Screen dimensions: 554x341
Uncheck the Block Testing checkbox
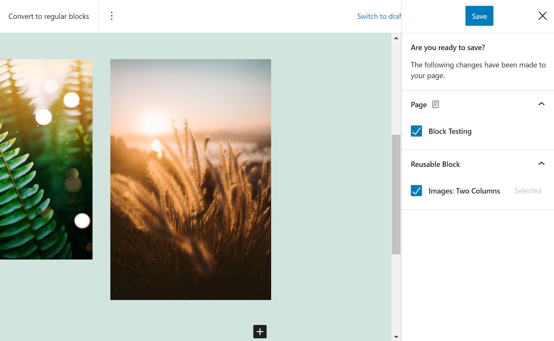tap(416, 131)
